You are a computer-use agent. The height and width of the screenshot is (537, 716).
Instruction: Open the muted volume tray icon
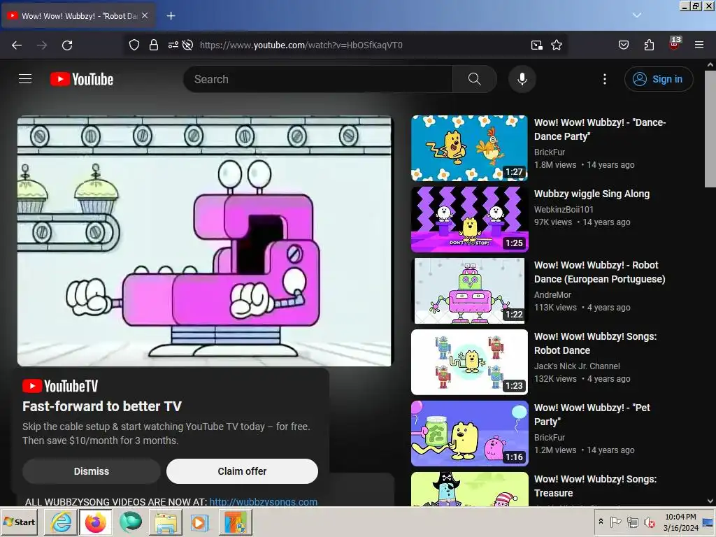click(x=649, y=522)
